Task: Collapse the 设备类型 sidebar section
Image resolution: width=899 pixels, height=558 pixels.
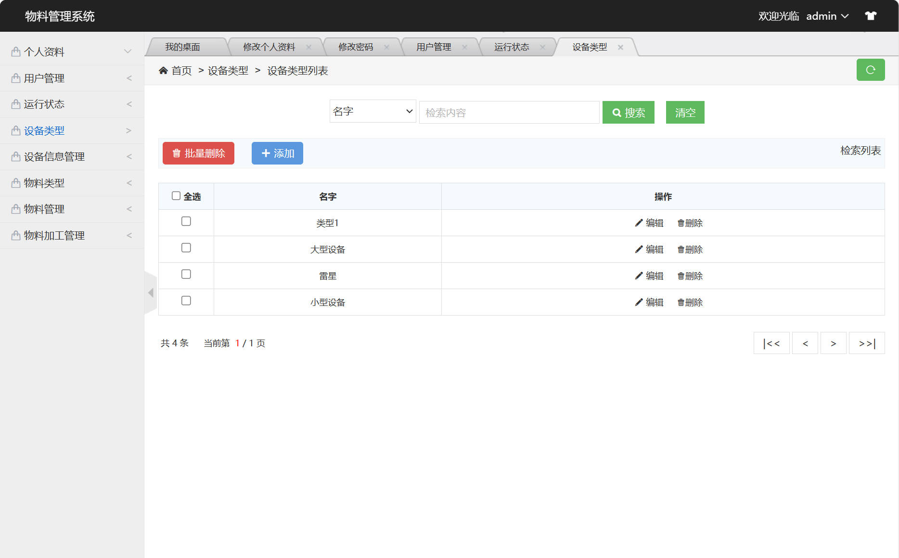Action: pos(72,130)
